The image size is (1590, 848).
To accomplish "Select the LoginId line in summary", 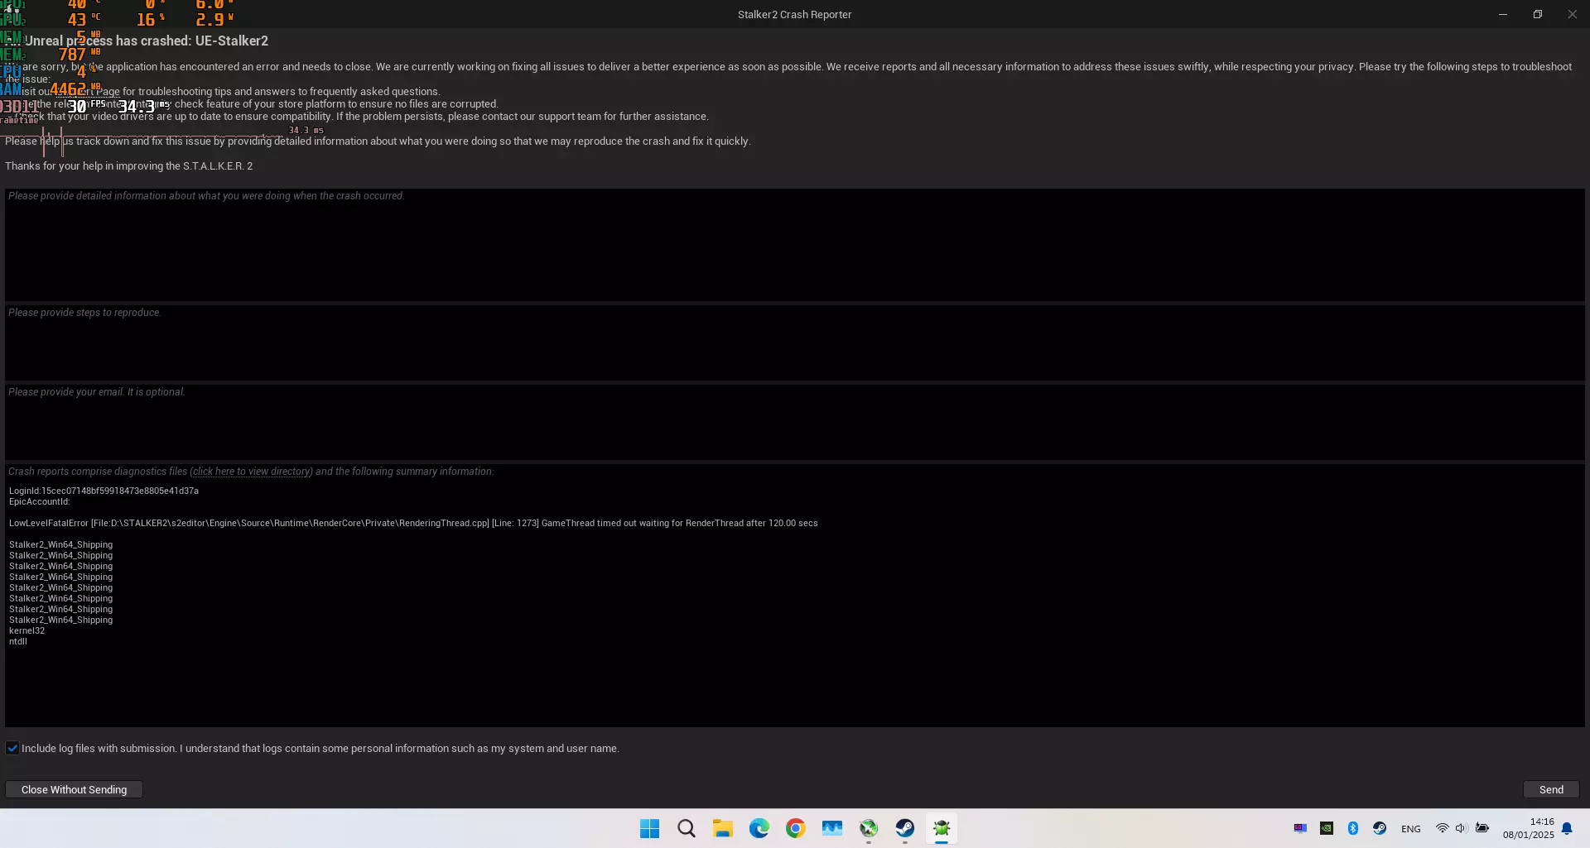I will [104, 491].
